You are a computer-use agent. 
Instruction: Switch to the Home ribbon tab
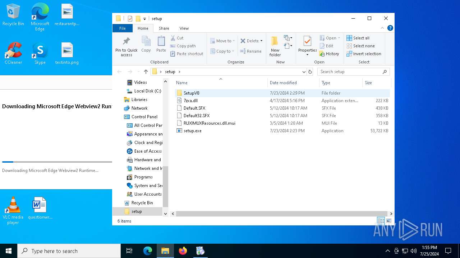pyautogui.click(x=143, y=28)
